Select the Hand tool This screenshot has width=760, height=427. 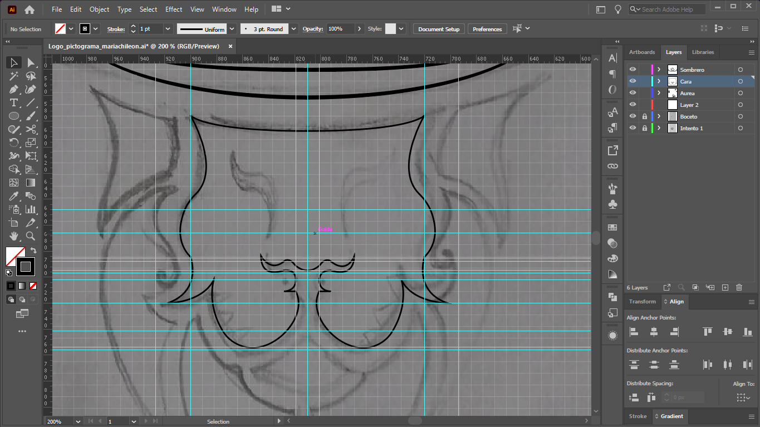click(x=14, y=236)
